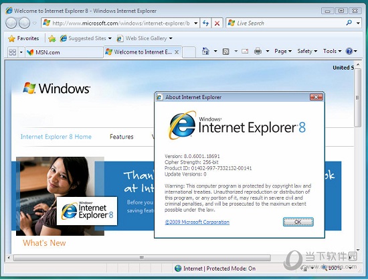Open the Favorites center
Screen dimensions: 368x280
(23, 38)
